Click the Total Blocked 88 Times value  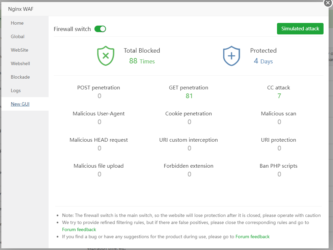[142, 61]
